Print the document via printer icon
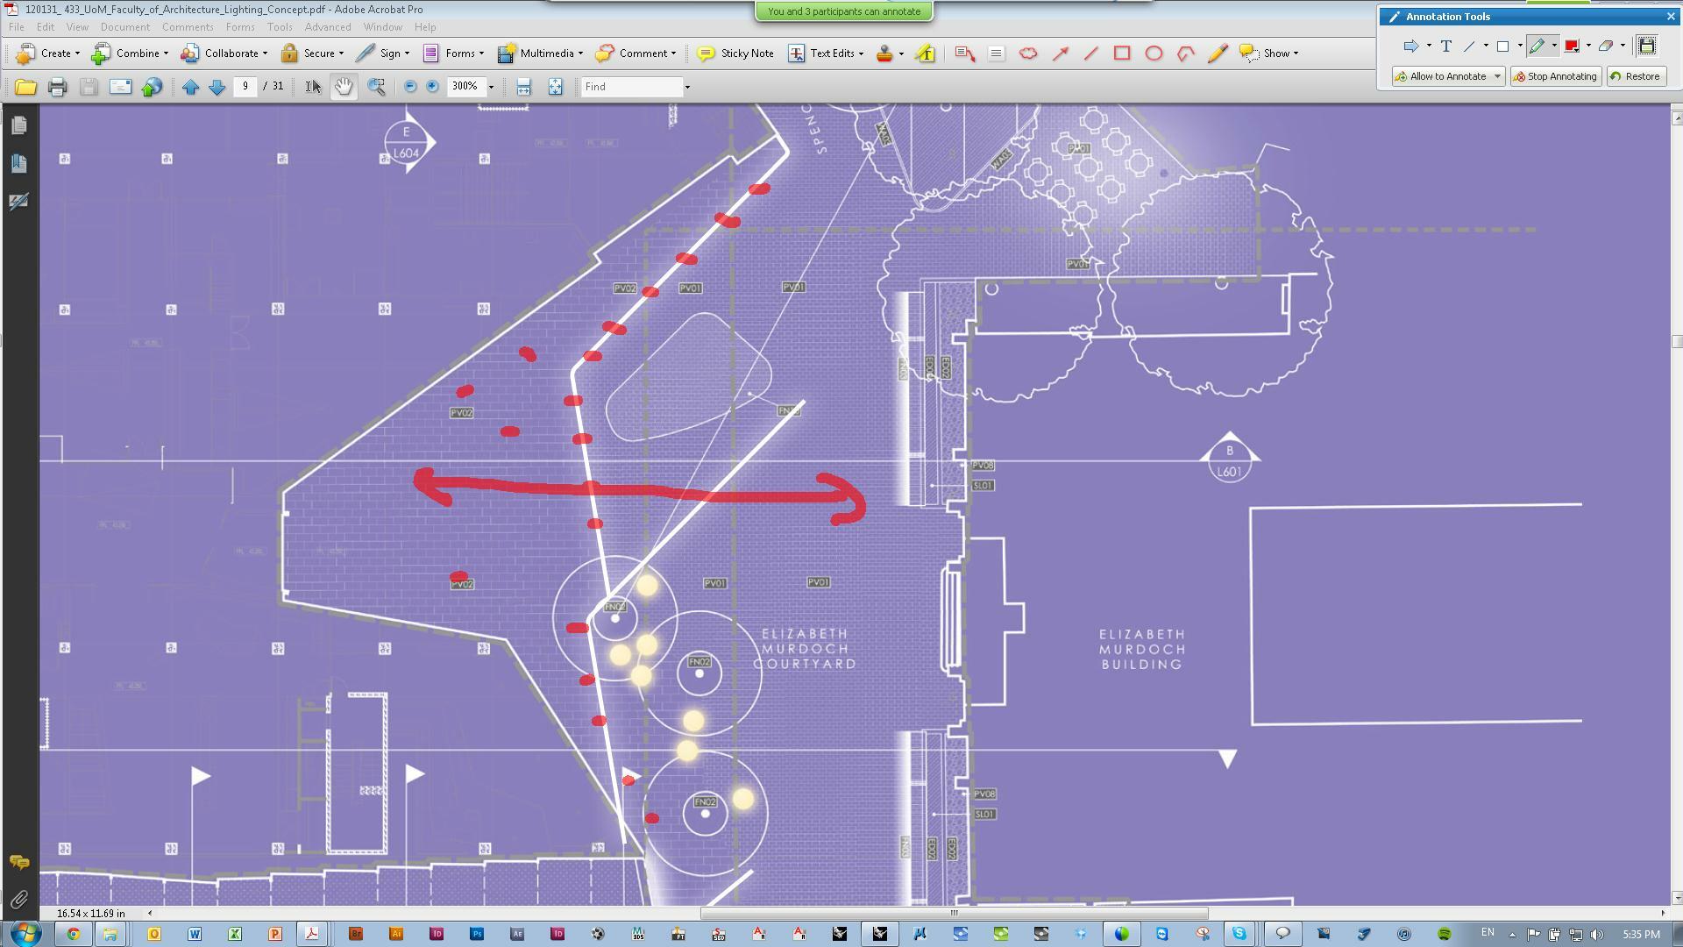 point(57,87)
